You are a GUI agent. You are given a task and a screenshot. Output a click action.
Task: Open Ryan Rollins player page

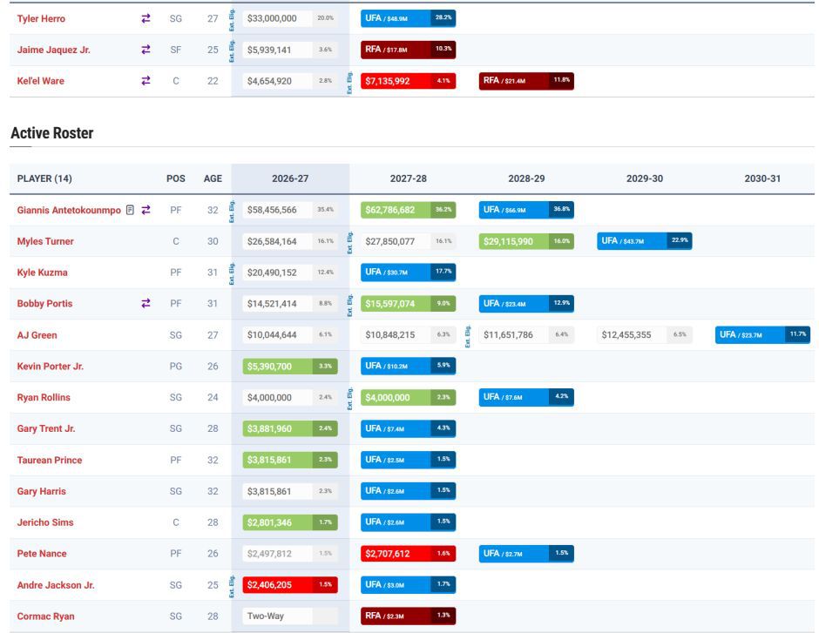pyautogui.click(x=44, y=398)
